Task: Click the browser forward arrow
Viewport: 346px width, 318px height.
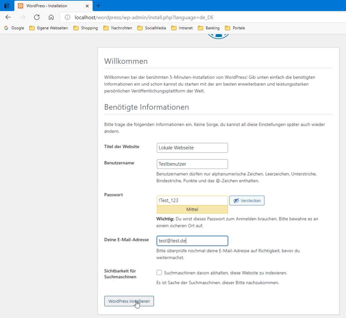Action: tap(22, 17)
